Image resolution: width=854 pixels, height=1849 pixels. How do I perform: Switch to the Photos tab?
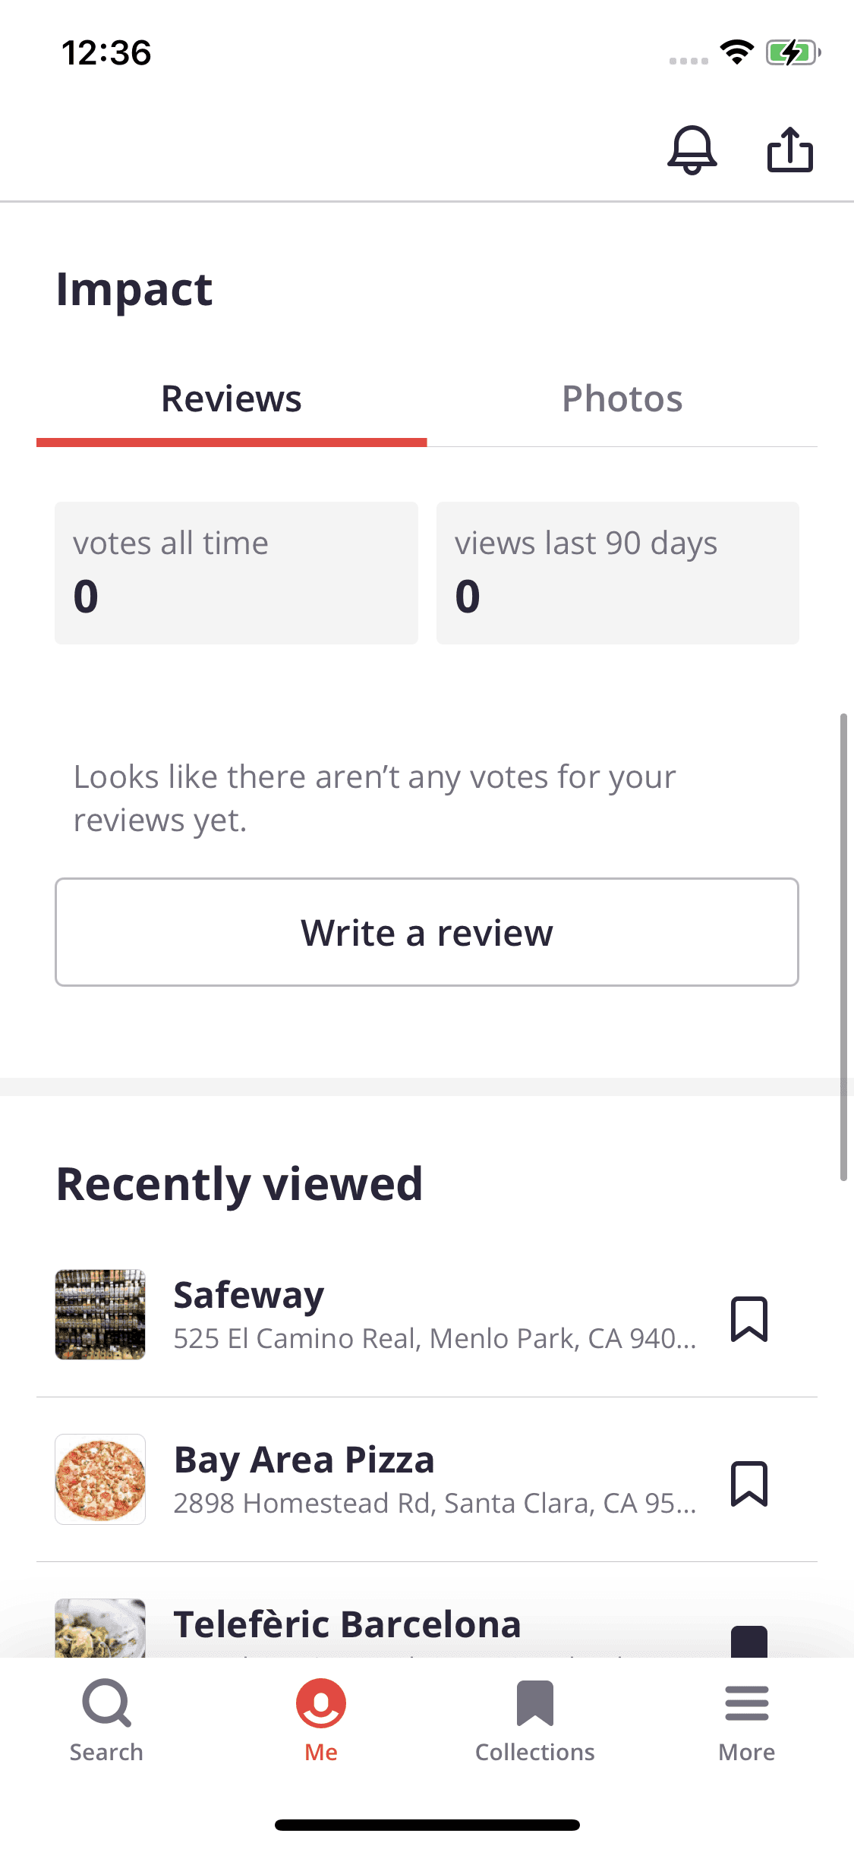(622, 399)
